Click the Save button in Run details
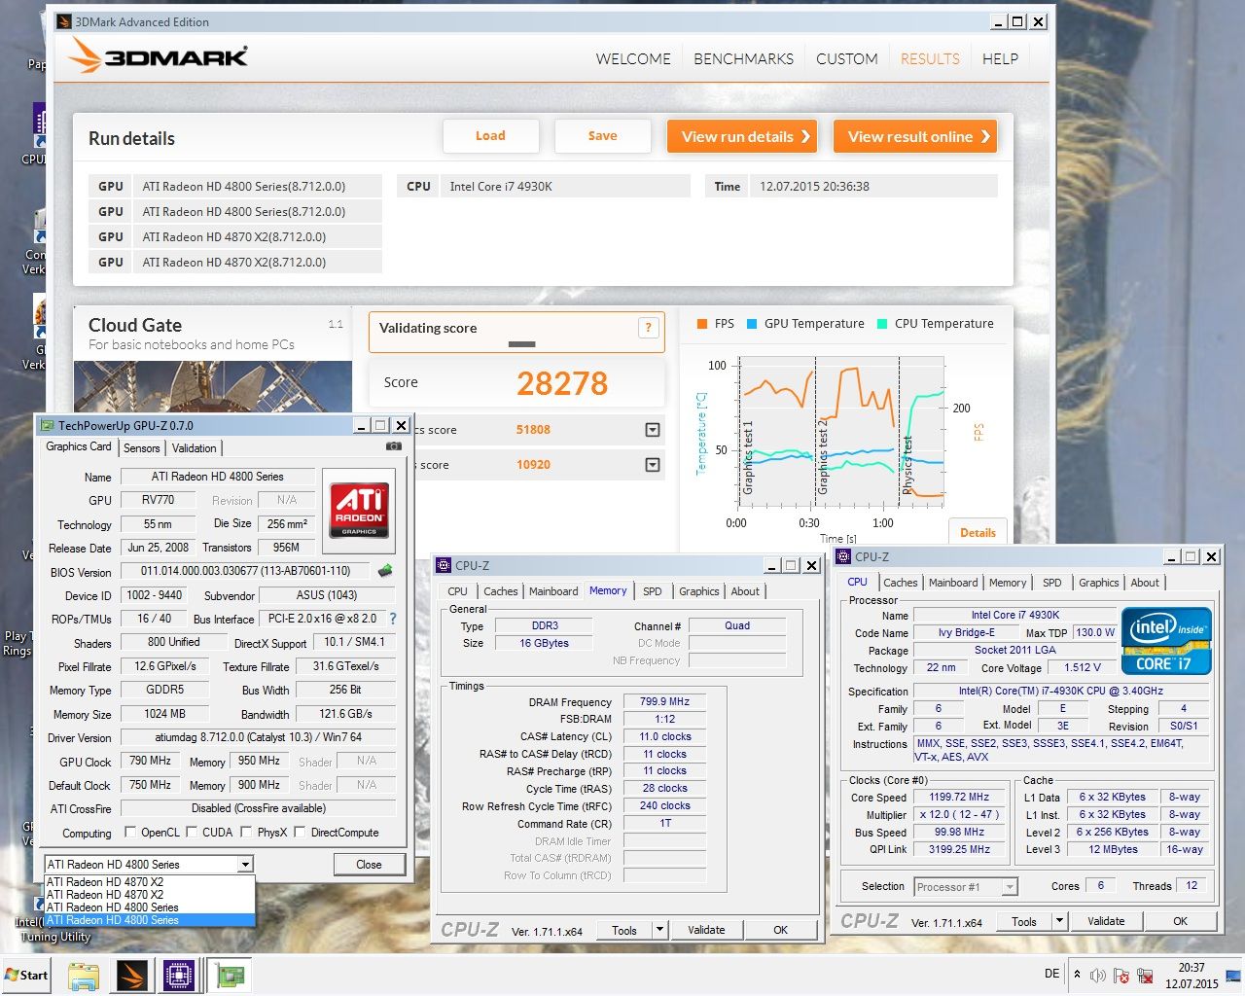The image size is (1245, 996). click(602, 136)
